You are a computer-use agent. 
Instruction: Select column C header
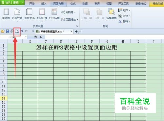point(46,41)
